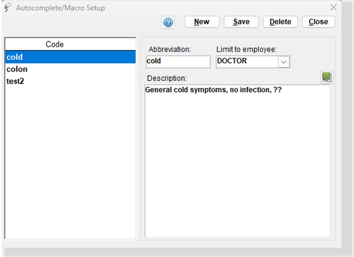Screen dimensions: 354x257
Task: Click inside the Abbreviation text field
Action: (x=178, y=62)
